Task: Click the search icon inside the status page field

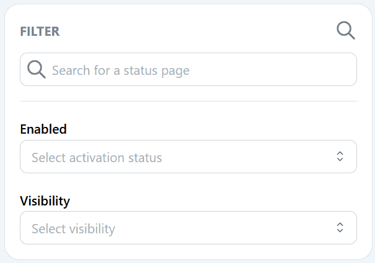Action: point(37,69)
